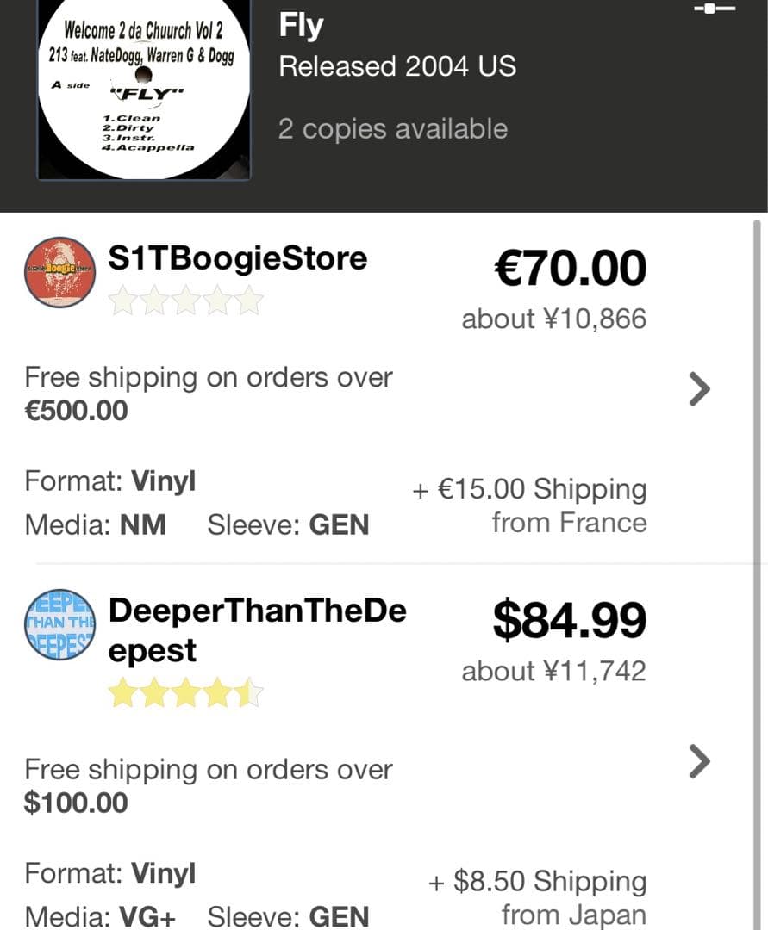Open DeeperThanTheDeepest seller avatar
The width and height of the screenshot is (768, 930).
coord(60,624)
